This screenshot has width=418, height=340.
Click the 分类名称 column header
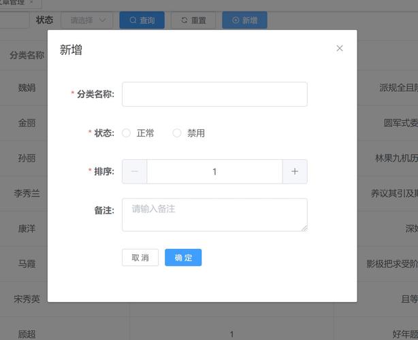(27, 55)
